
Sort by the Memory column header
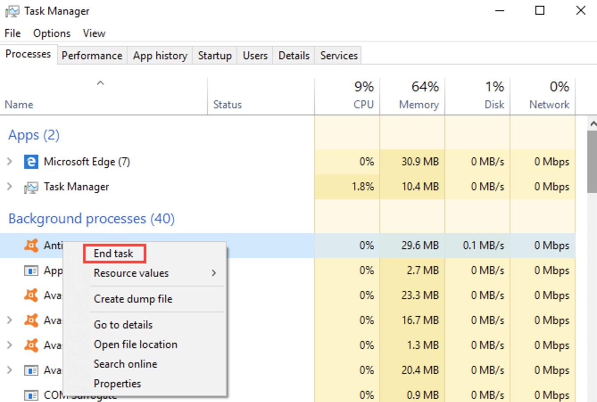[x=419, y=105]
